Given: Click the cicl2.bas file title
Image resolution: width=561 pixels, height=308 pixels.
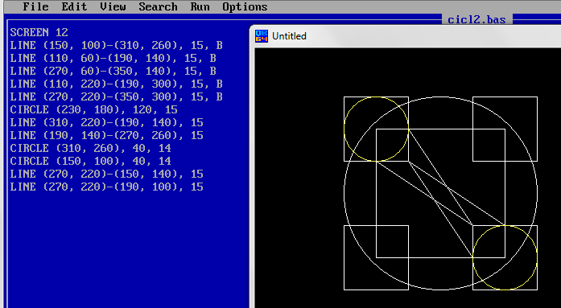Looking at the screenshot, I should pos(476,19).
